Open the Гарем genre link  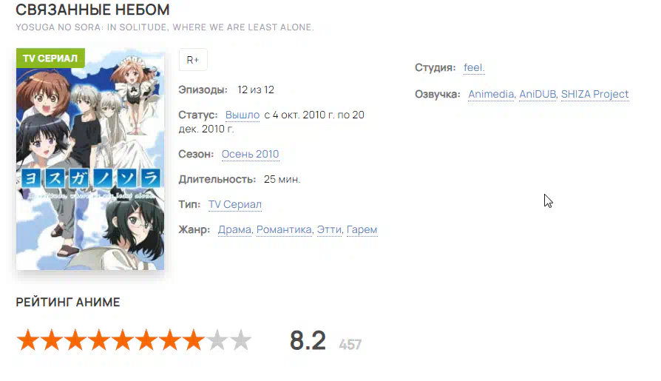[x=362, y=229]
